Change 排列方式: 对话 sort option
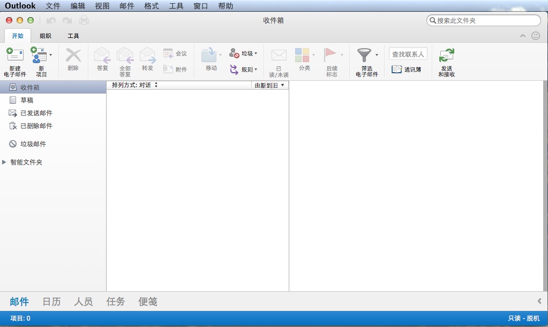Viewport: 548px width, 327px height. (134, 85)
